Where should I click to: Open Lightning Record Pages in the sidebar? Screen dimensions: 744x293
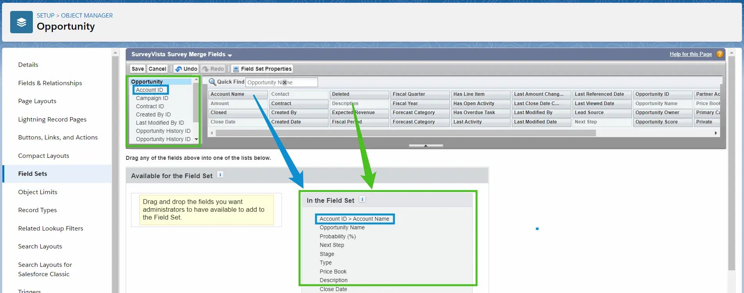pyautogui.click(x=52, y=119)
